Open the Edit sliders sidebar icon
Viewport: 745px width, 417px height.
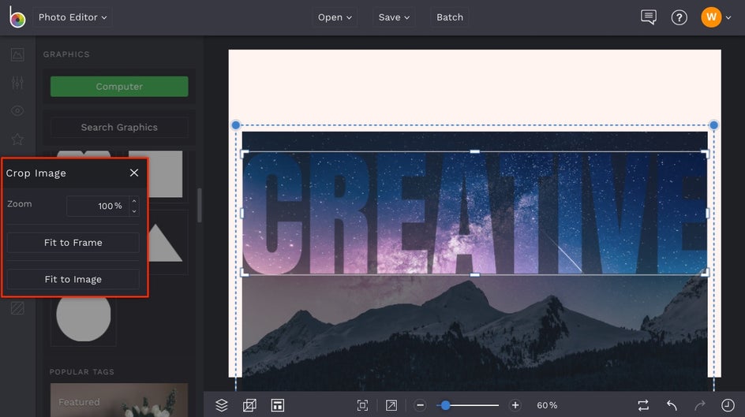click(17, 83)
